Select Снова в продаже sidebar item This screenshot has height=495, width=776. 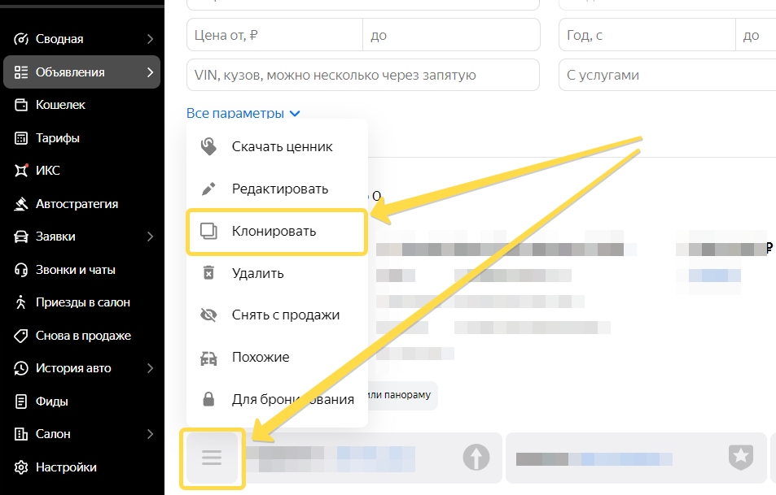82,336
